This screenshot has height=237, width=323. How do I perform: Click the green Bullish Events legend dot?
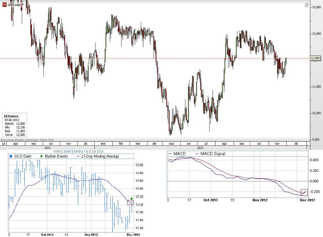(x=41, y=156)
